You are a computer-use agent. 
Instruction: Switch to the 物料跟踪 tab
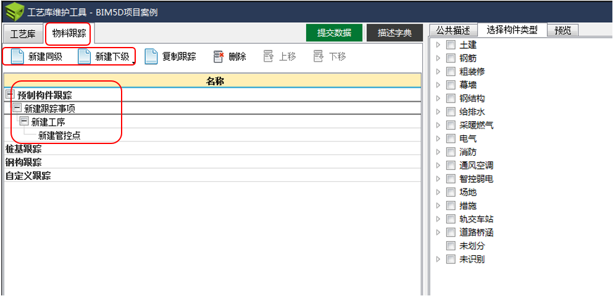(69, 33)
